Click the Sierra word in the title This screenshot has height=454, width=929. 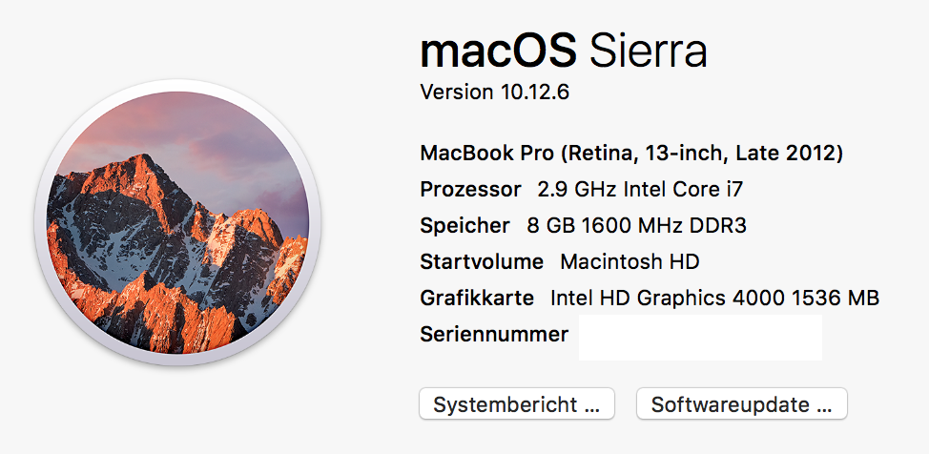click(x=648, y=51)
